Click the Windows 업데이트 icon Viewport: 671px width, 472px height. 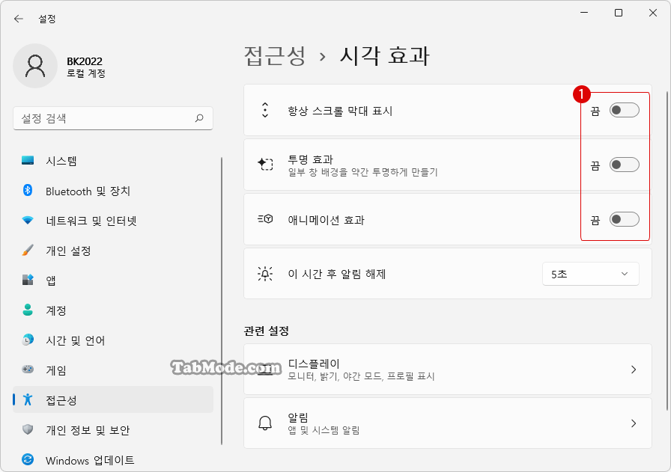click(28, 460)
